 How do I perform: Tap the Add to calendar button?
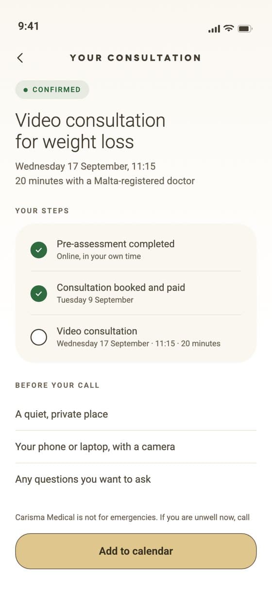point(136,551)
